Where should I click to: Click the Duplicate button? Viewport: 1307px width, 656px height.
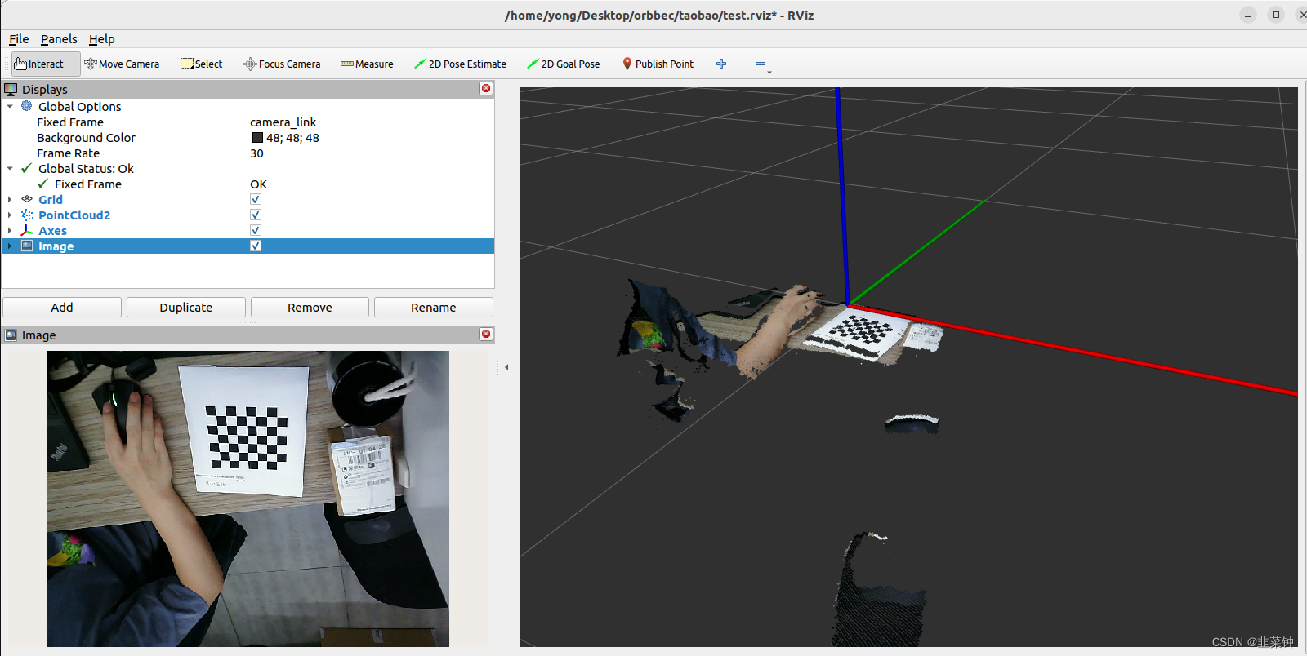point(186,307)
